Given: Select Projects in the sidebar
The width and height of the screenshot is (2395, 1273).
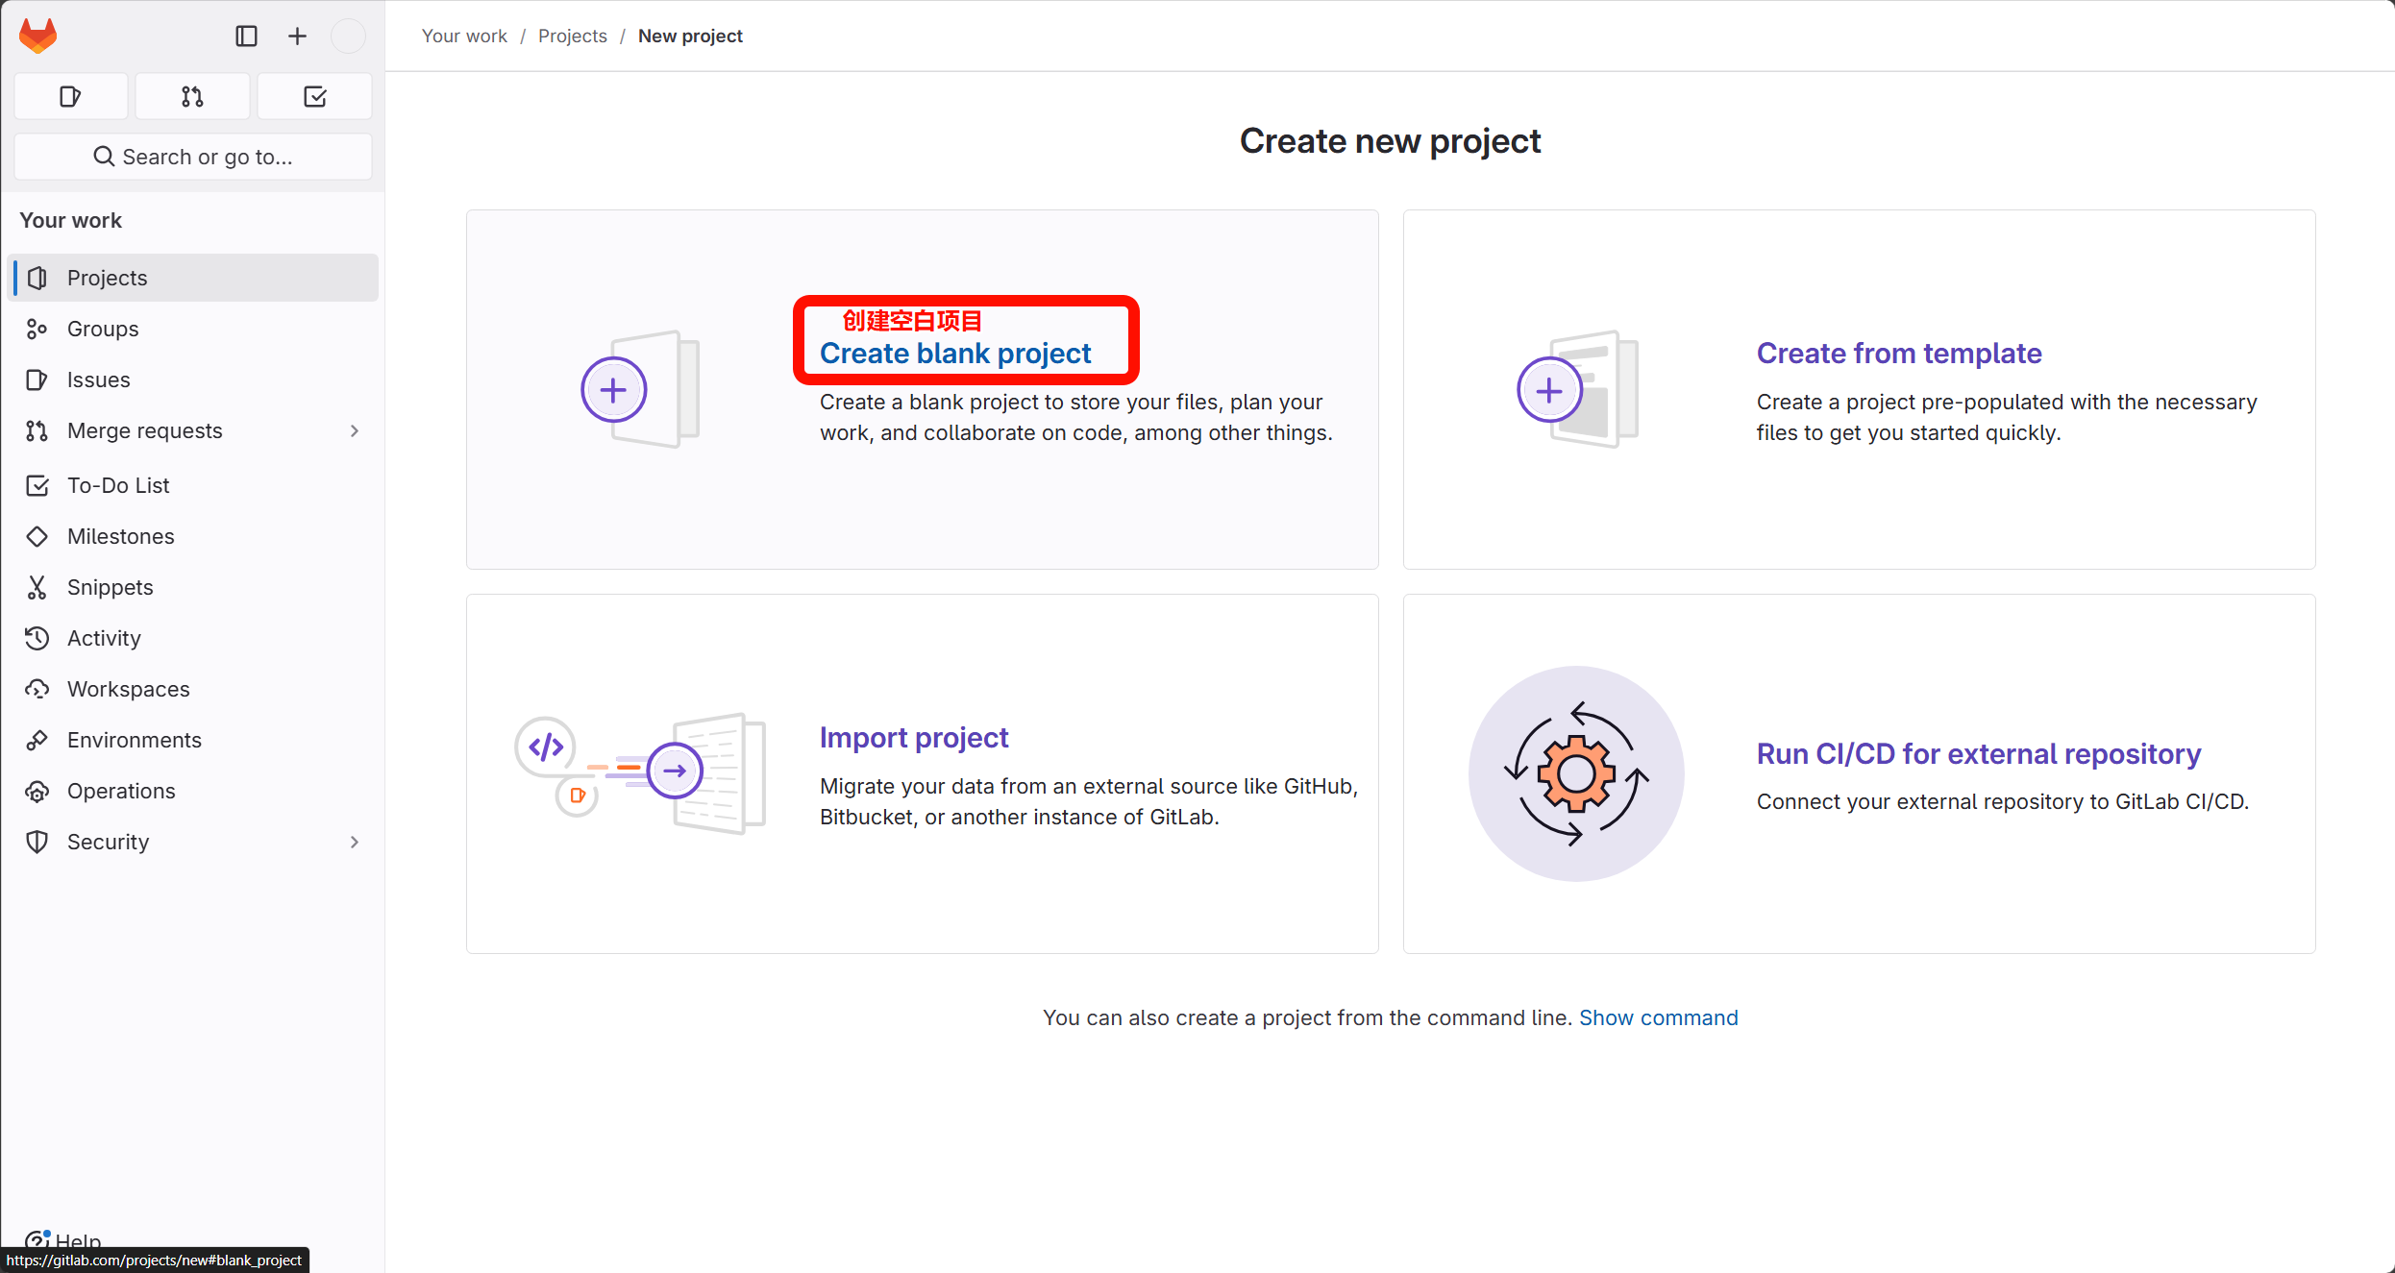Looking at the screenshot, I should pos(193,278).
